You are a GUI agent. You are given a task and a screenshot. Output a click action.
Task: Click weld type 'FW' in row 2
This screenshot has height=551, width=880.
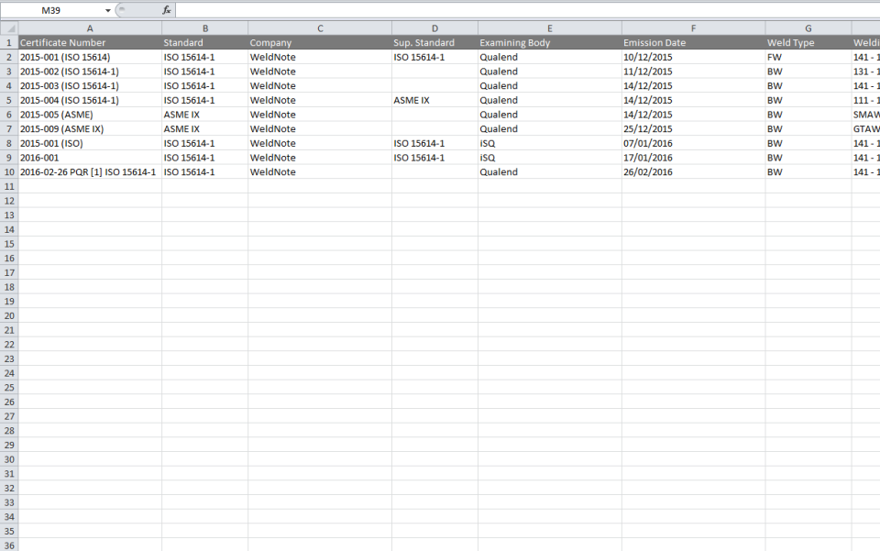tap(808, 57)
